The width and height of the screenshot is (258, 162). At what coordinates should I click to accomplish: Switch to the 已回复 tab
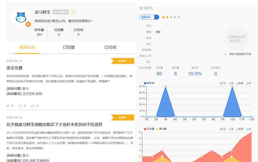tap(69, 47)
